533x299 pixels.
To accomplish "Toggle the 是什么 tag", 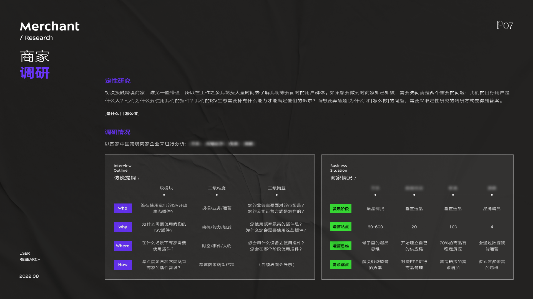I will (112, 114).
